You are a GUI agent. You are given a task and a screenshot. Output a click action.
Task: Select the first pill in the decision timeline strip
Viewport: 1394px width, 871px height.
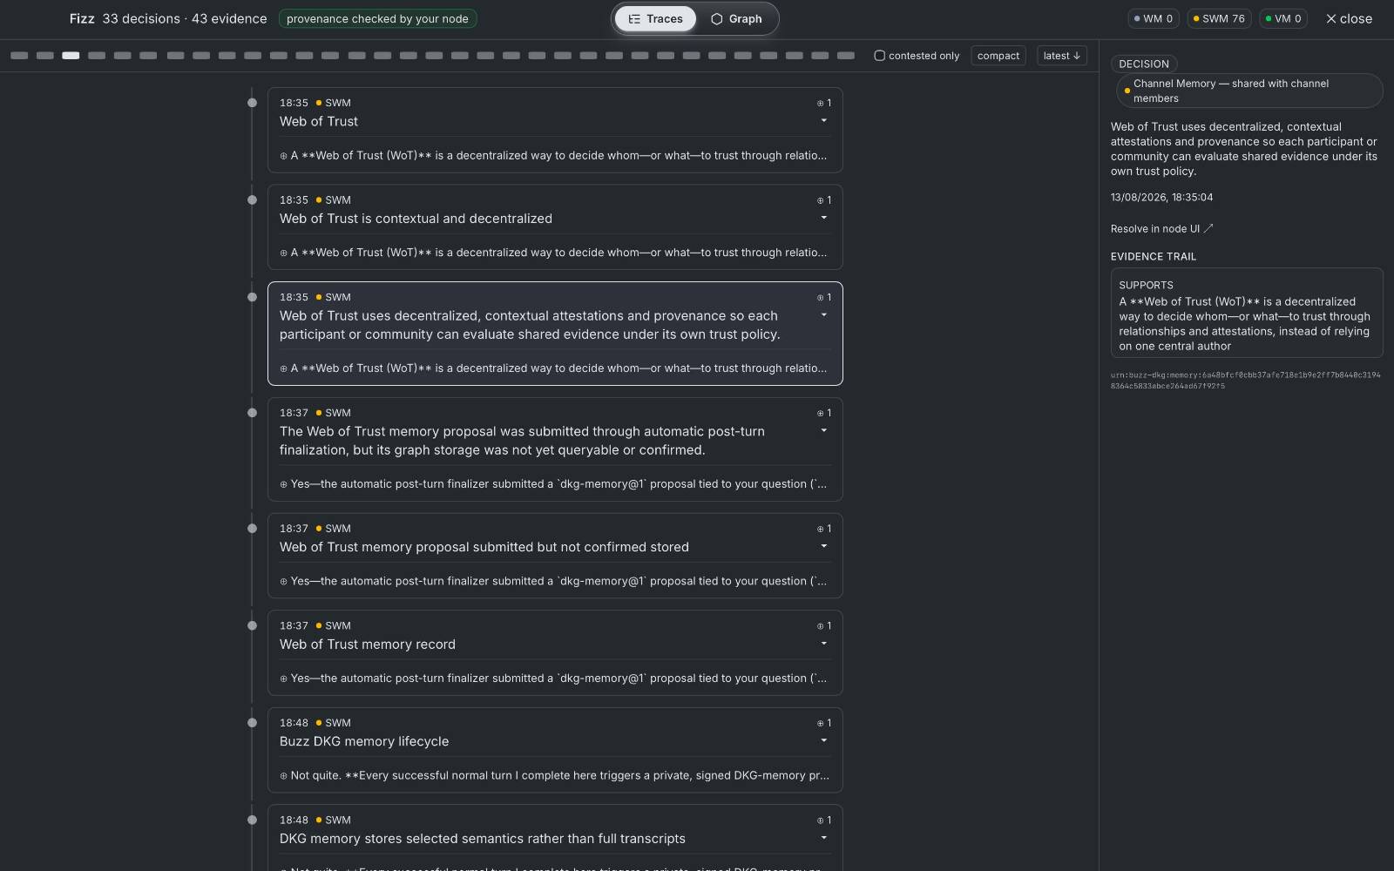(19, 56)
